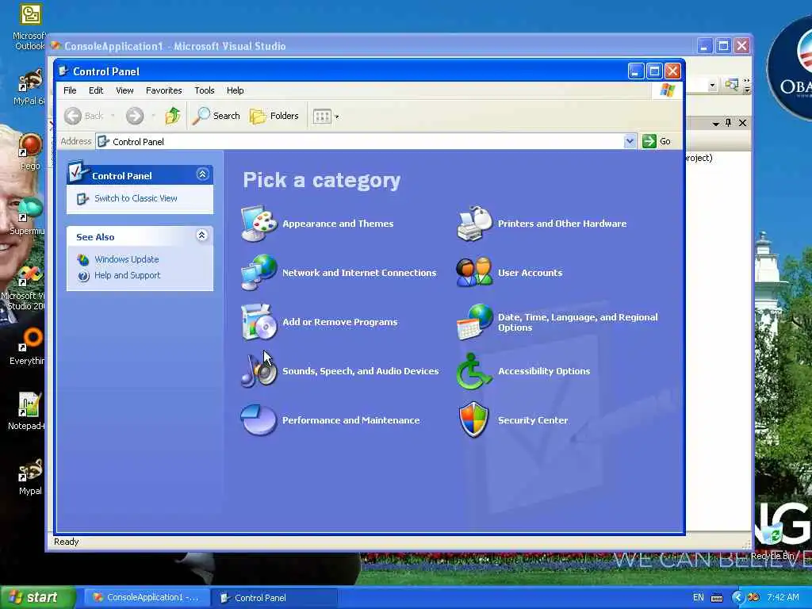Open the Back button history dropdown arrow
812x609 pixels.
[113, 116]
